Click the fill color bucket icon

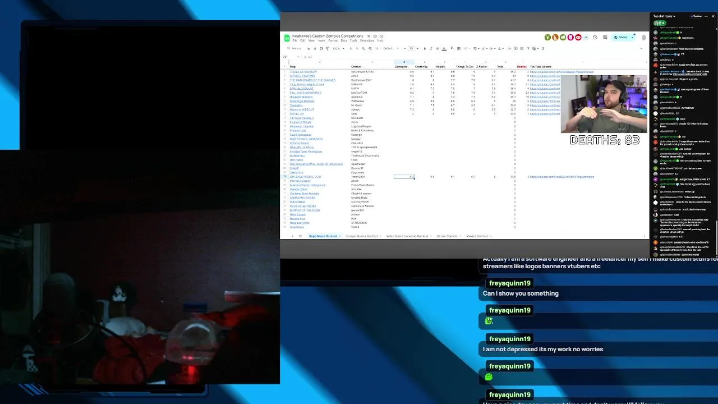click(453, 48)
